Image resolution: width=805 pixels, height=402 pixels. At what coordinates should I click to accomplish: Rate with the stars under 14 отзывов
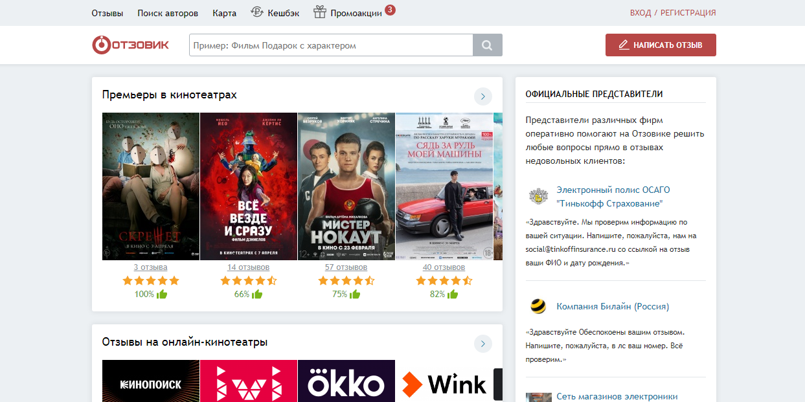(248, 281)
